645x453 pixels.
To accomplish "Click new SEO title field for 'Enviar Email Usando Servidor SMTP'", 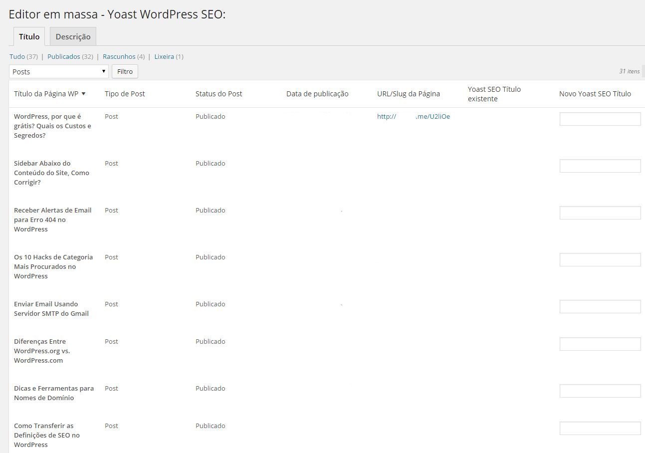I will (x=600, y=306).
